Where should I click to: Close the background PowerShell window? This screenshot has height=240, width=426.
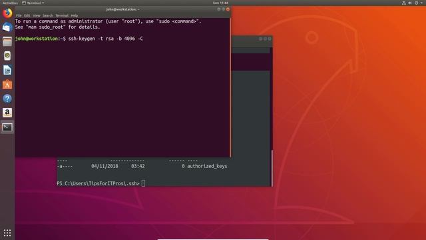click(269, 39)
